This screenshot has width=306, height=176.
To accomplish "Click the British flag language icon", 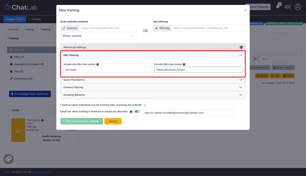I will pyautogui.click(x=287, y=7).
